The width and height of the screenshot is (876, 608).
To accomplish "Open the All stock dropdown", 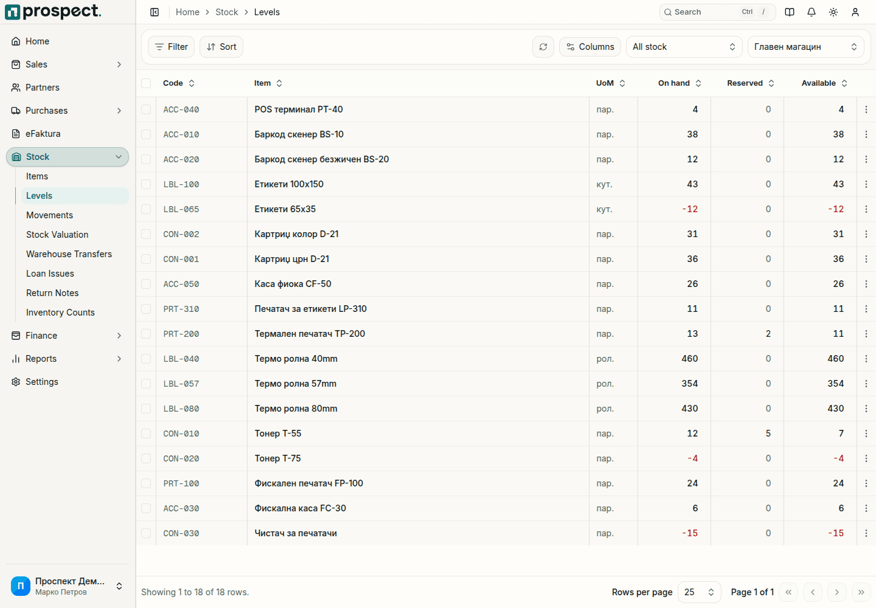I will [x=684, y=47].
